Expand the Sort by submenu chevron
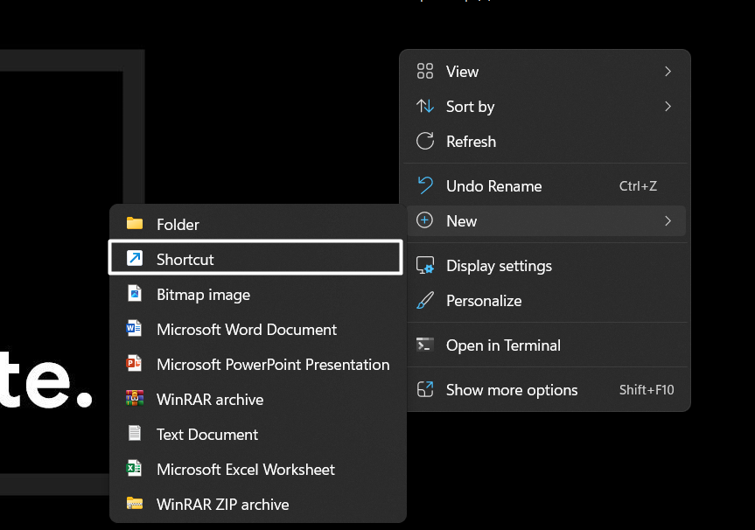Image resolution: width=755 pixels, height=530 pixels. point(668,107)
